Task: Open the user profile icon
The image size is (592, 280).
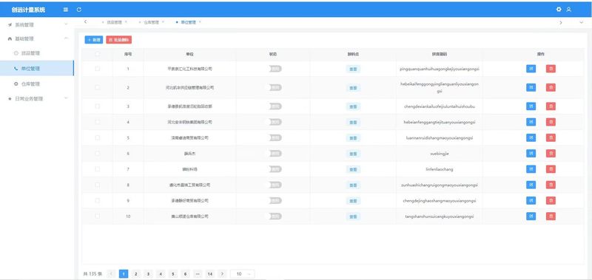Action: coord(568,10)
